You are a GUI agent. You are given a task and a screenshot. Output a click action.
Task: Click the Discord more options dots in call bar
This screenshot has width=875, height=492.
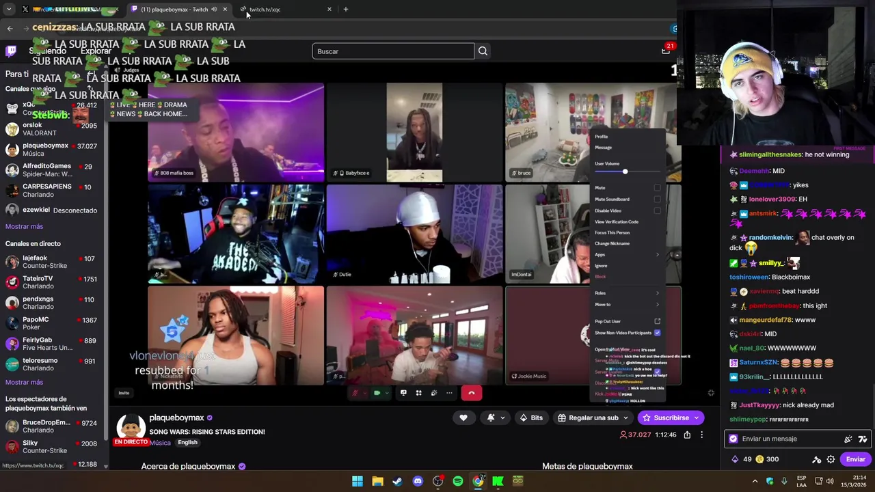(x=449, y=393)
